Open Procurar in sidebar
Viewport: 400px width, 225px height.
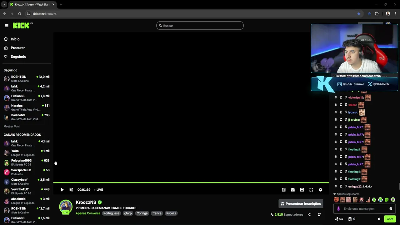click(x=14, y=48)
